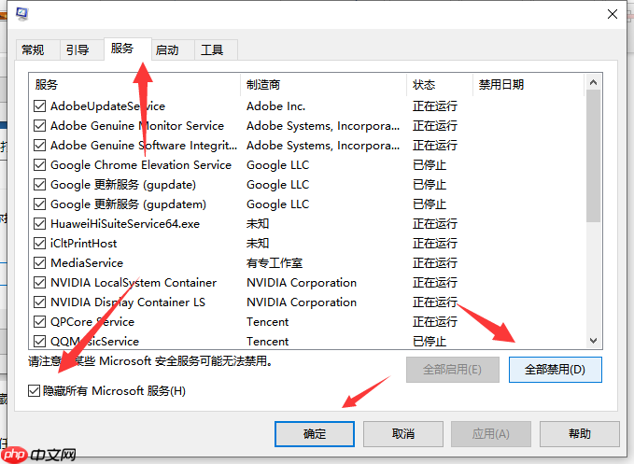
Task: Click 未知 manufacturer of iCltPrintHost
Action: (x=258, y=244)
